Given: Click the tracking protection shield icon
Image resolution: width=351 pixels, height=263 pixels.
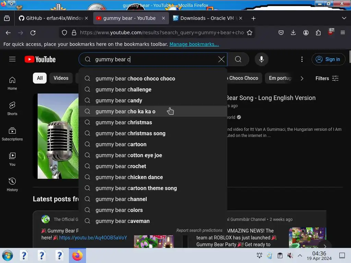Looking at the screenshot, I should pyautogui.click(x=64, y=33).
